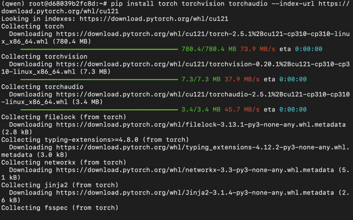Click the (qwen) environment prompt prefix
Image resolution: width=353 pixels, height=220 pixels.
pyautogui.click(x=13, y=3)
